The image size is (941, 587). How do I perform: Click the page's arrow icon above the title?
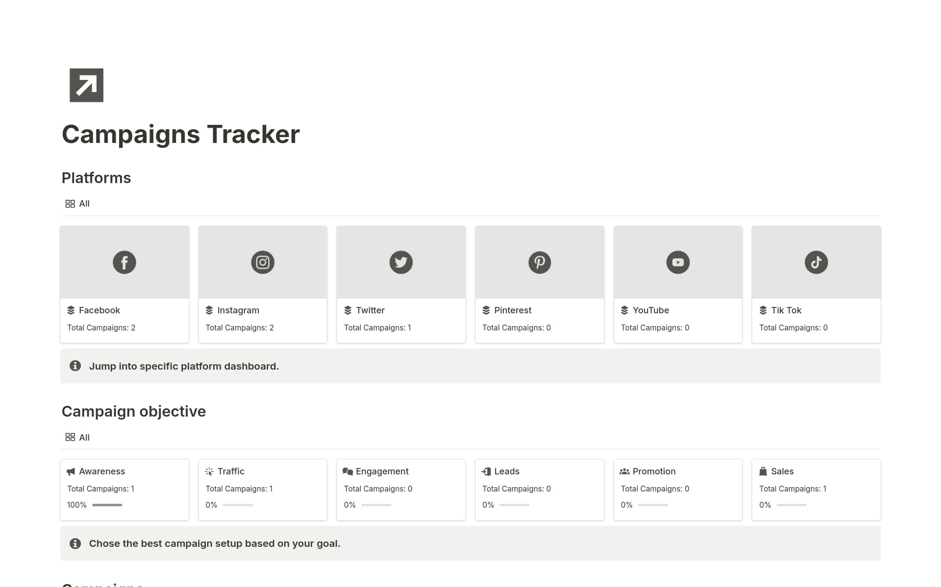[86, 85]
